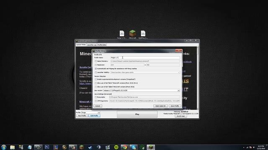Open the Windows Start menu orb
Viewport: 268px width, 150px height.
pyautogui.click(x=4, y=147)
